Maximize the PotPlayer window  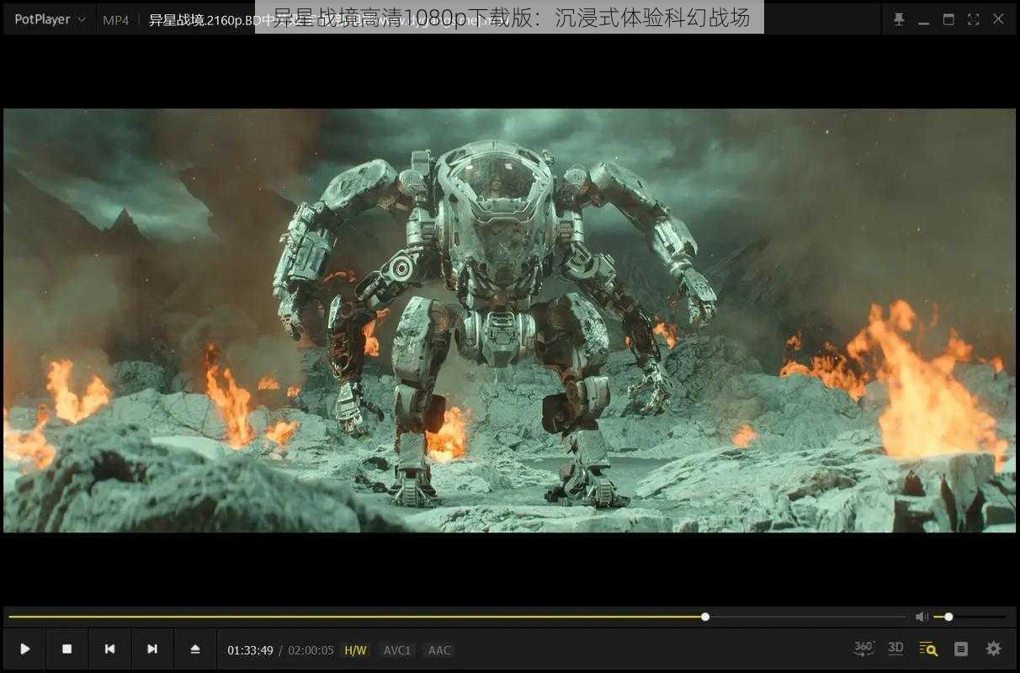point(948,19)
